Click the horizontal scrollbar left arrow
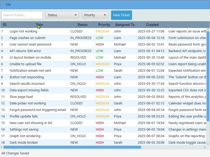The height and width of the screenshot is (157, 210). 1,147
